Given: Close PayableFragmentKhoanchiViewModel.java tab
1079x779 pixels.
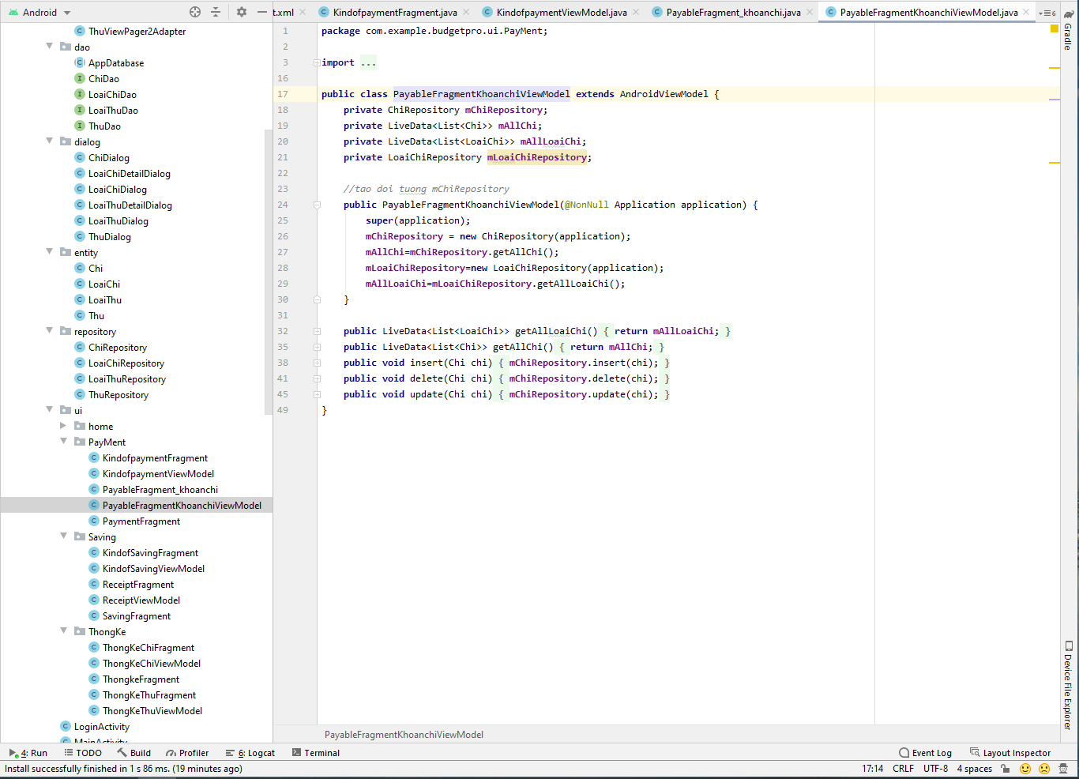Looking at the screenshot, I should 1026,13.
